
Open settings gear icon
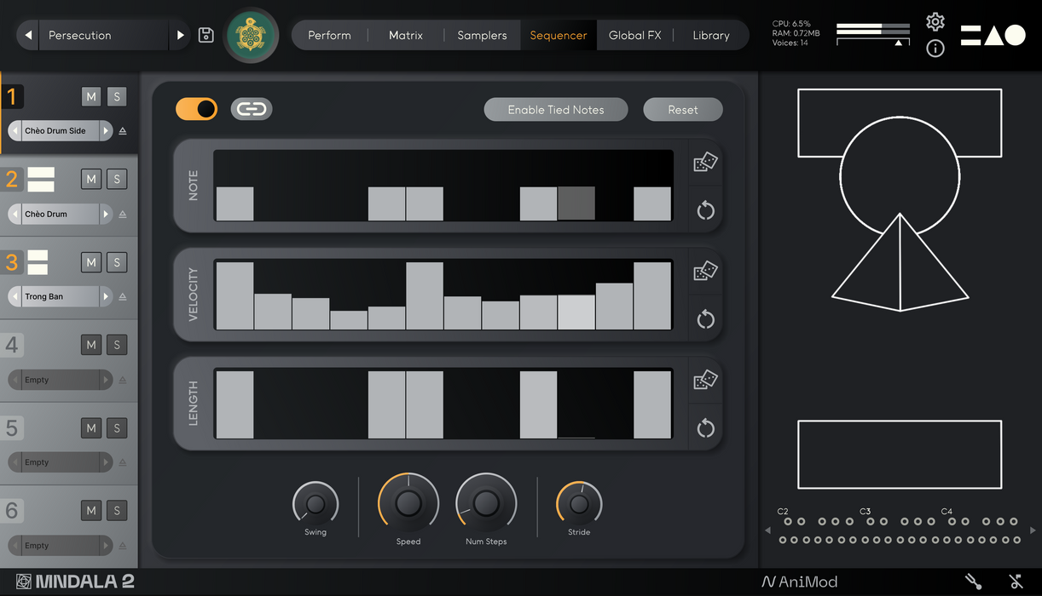pos(935,21)
